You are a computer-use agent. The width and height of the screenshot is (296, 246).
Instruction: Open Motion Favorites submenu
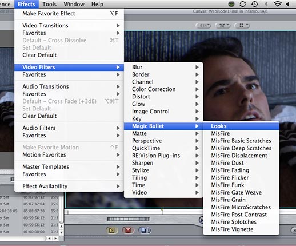click(69, 155)
